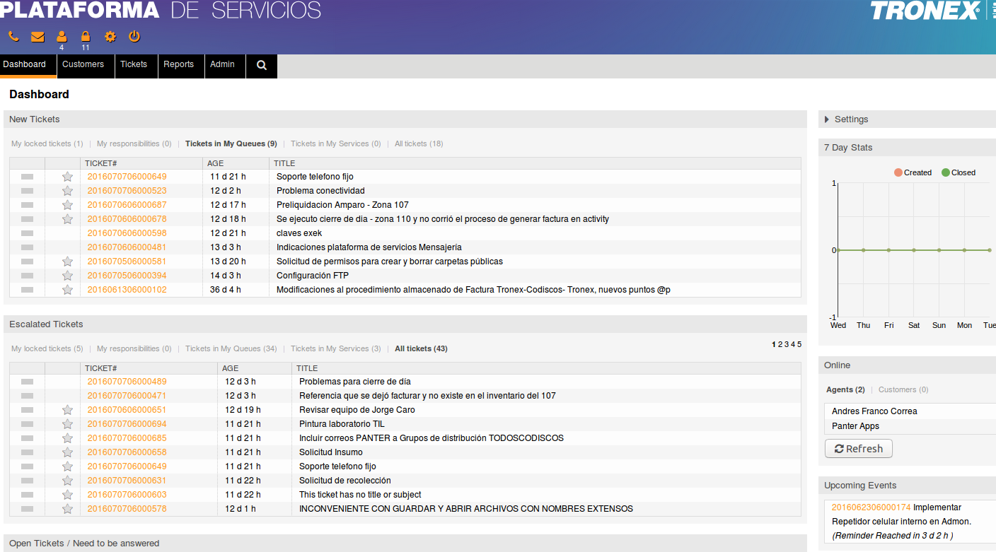Go to page 5 of Escalated Tickets
The width and height of the screenshot is (996, 552).
[799, 344]
